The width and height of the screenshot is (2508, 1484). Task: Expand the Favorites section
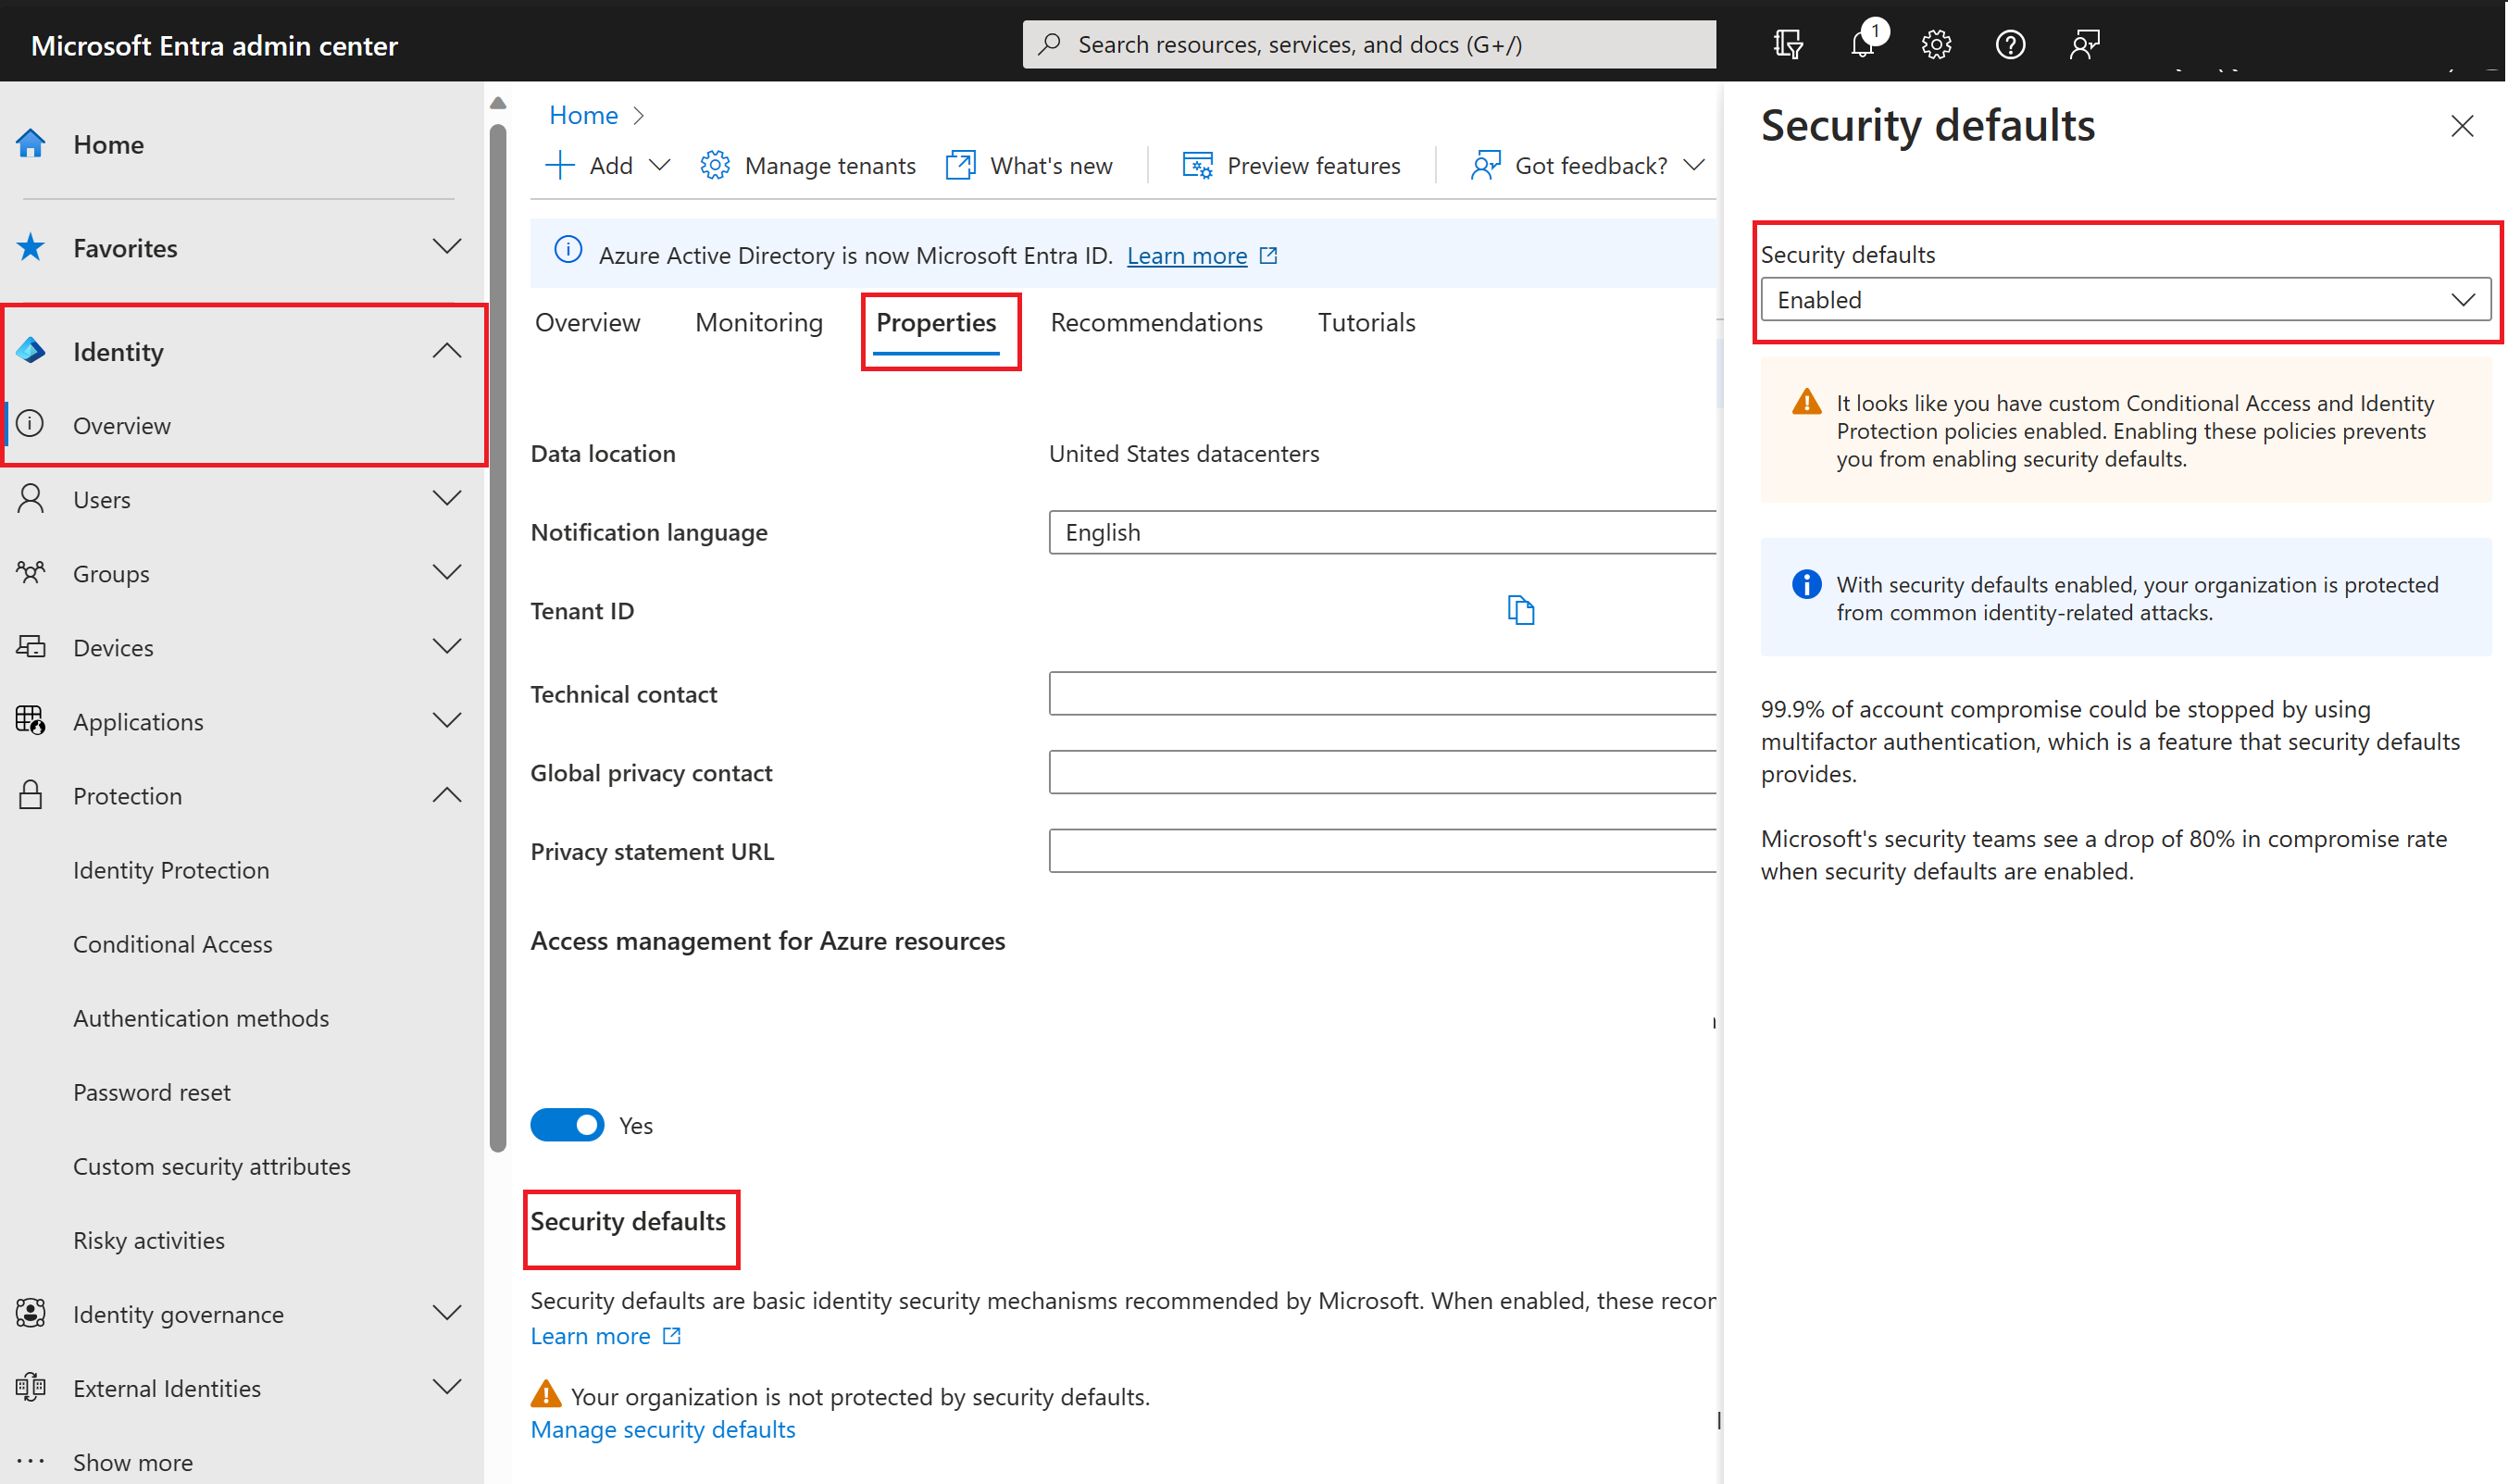[x=447, y=247]
